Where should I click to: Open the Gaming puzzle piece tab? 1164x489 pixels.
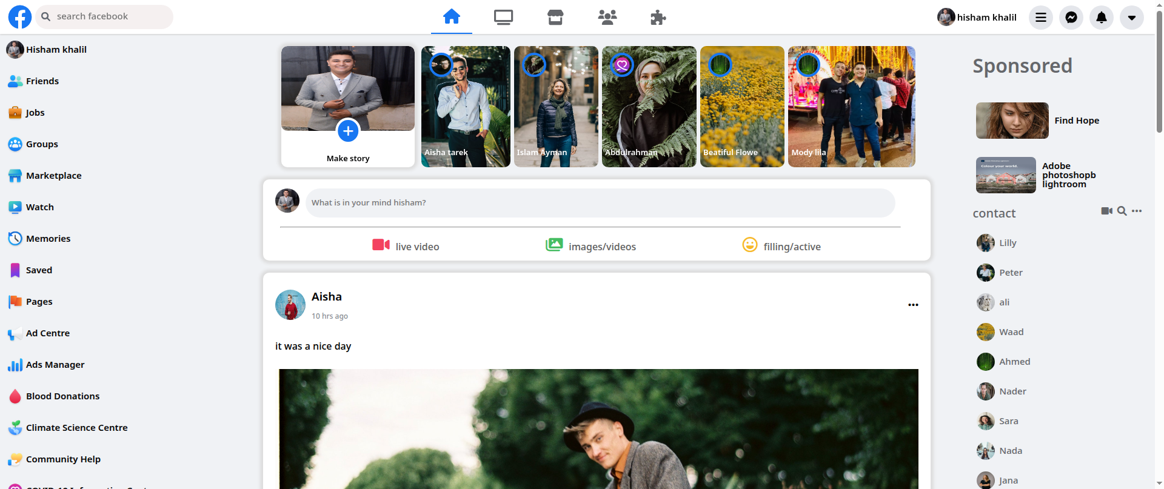(658, 18)
